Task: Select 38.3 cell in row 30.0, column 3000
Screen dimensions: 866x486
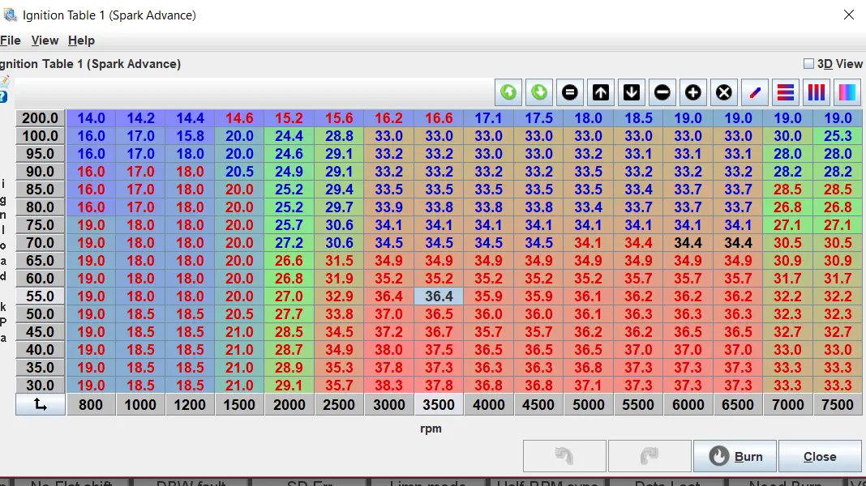Action: (389, 385)
